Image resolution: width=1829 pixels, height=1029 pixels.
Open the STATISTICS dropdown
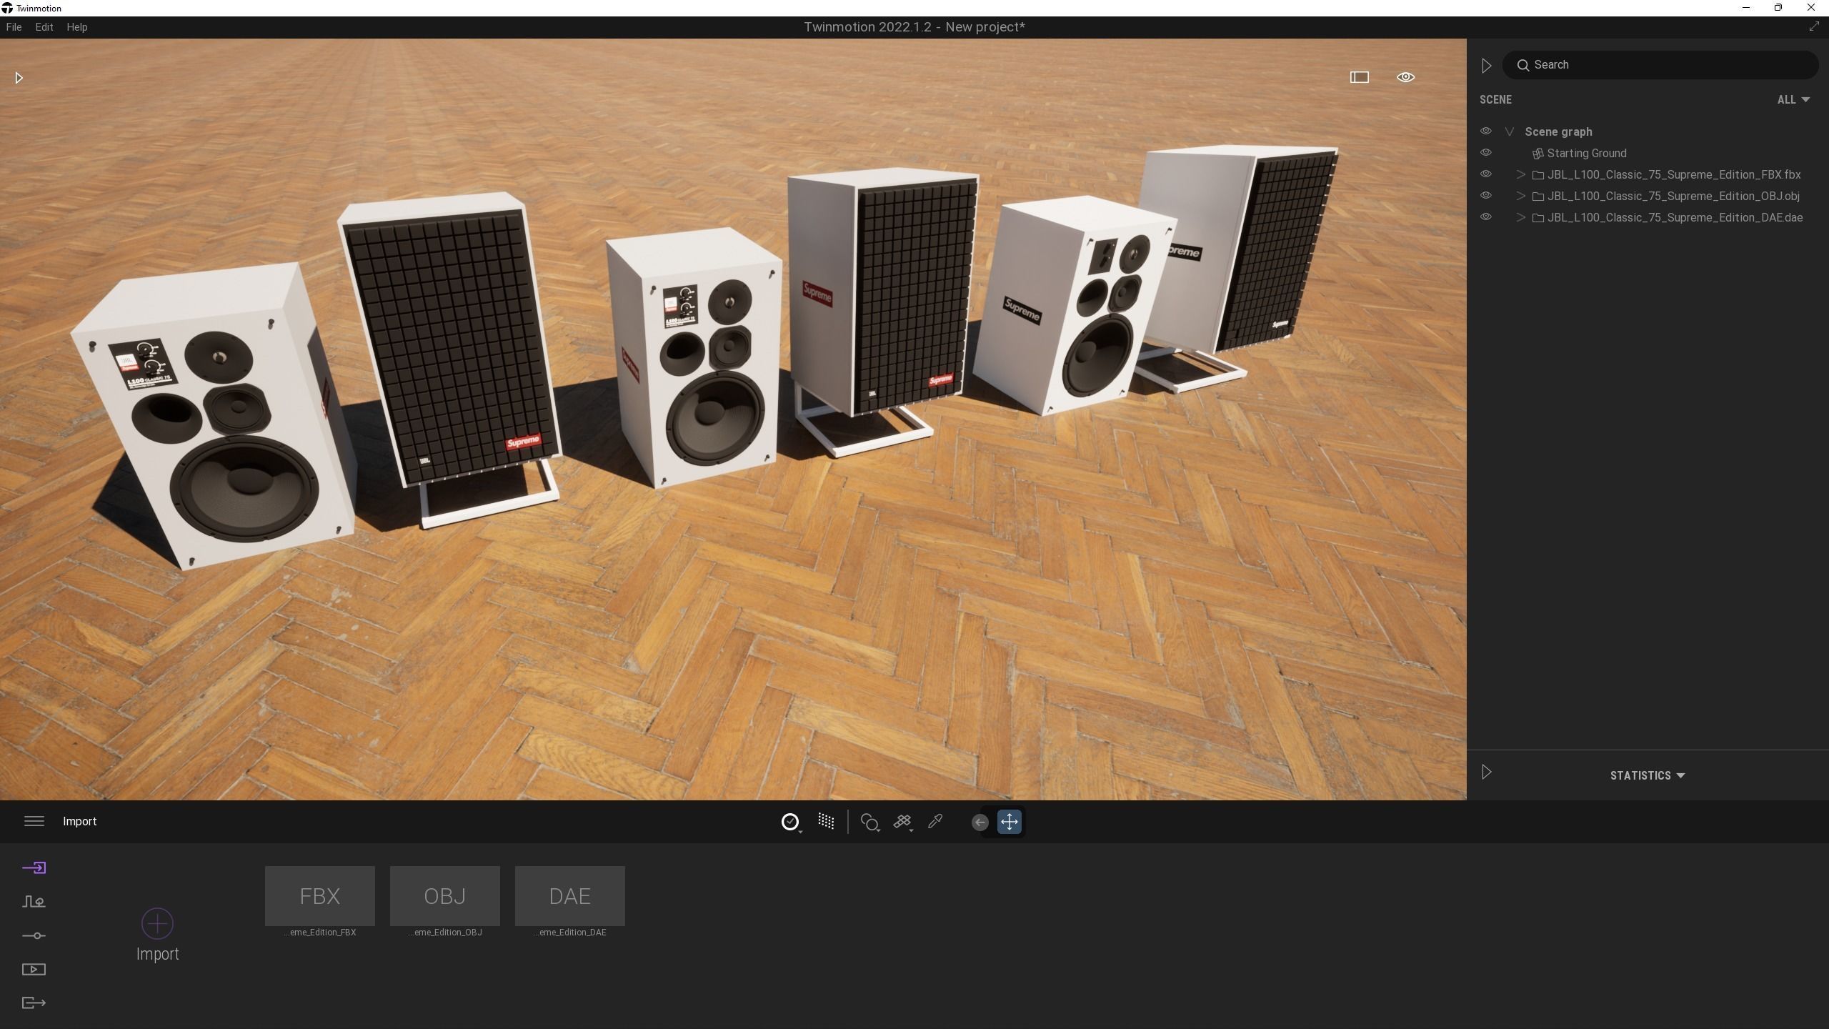[1647, 775]
